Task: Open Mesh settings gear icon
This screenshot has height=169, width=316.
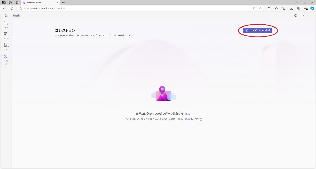Action: (295, 15)
